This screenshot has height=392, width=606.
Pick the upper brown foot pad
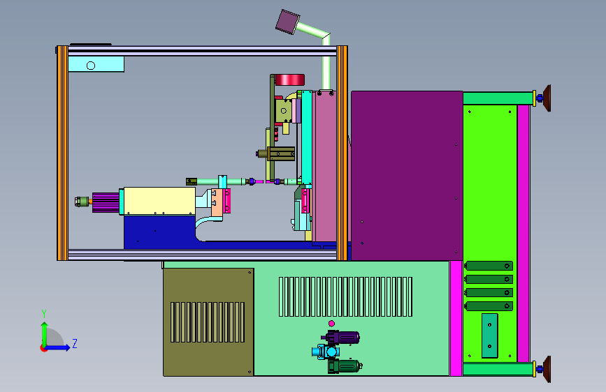(547, 98)
